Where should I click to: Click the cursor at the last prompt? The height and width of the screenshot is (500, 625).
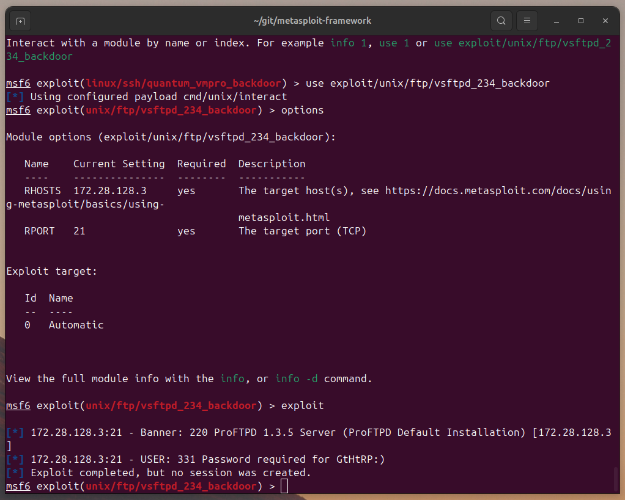(284, 486)
